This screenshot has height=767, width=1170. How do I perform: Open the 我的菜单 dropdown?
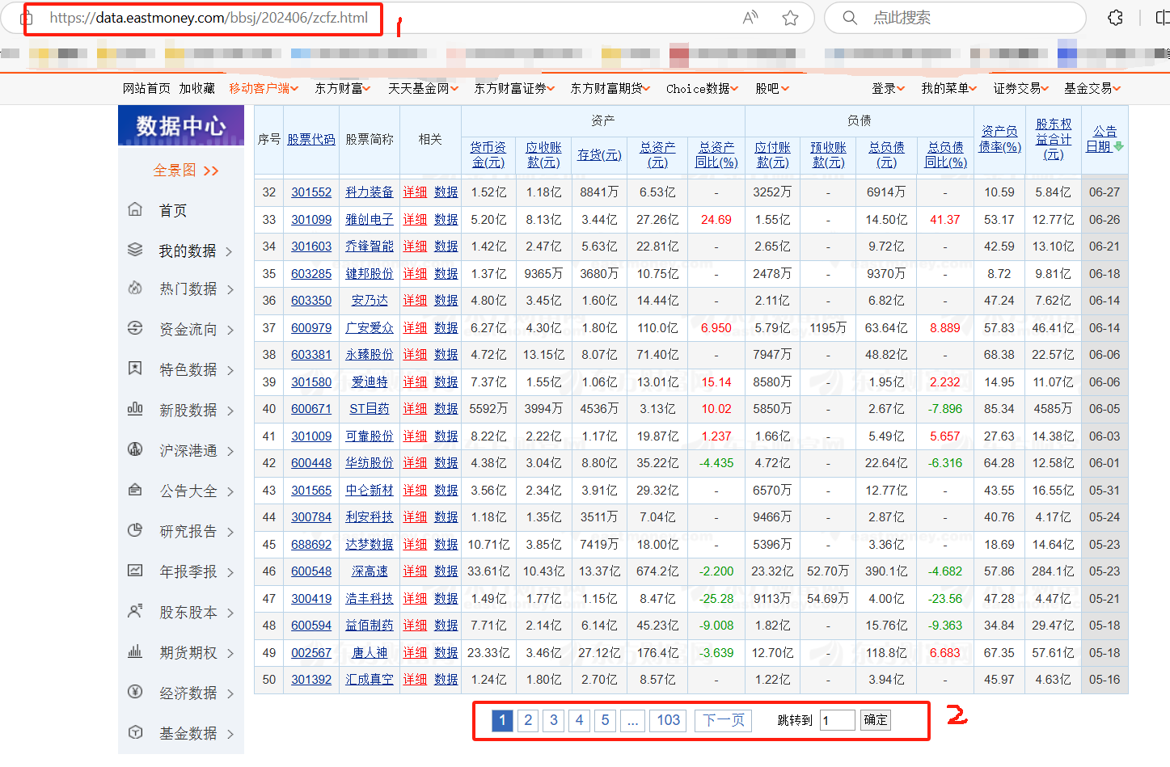coord(949,88)
